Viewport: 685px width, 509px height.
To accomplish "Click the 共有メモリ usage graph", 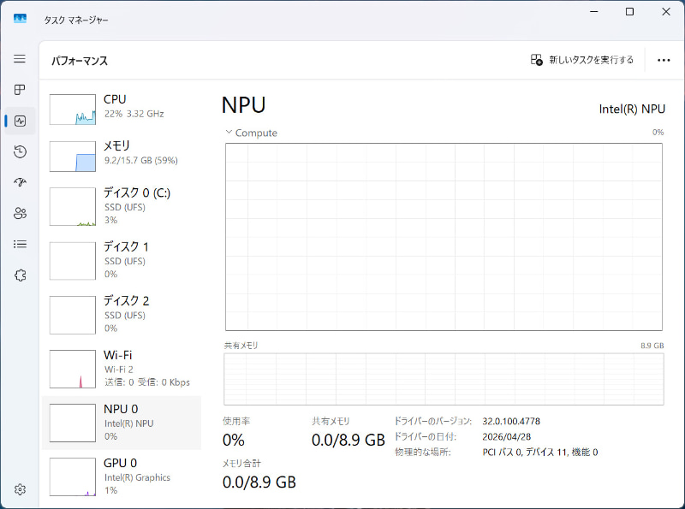I will 444,379.
